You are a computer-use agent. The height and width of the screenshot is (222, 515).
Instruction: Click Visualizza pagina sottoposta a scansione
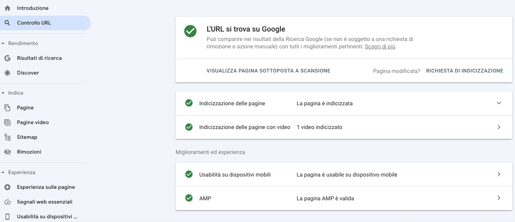click(268, 71)
